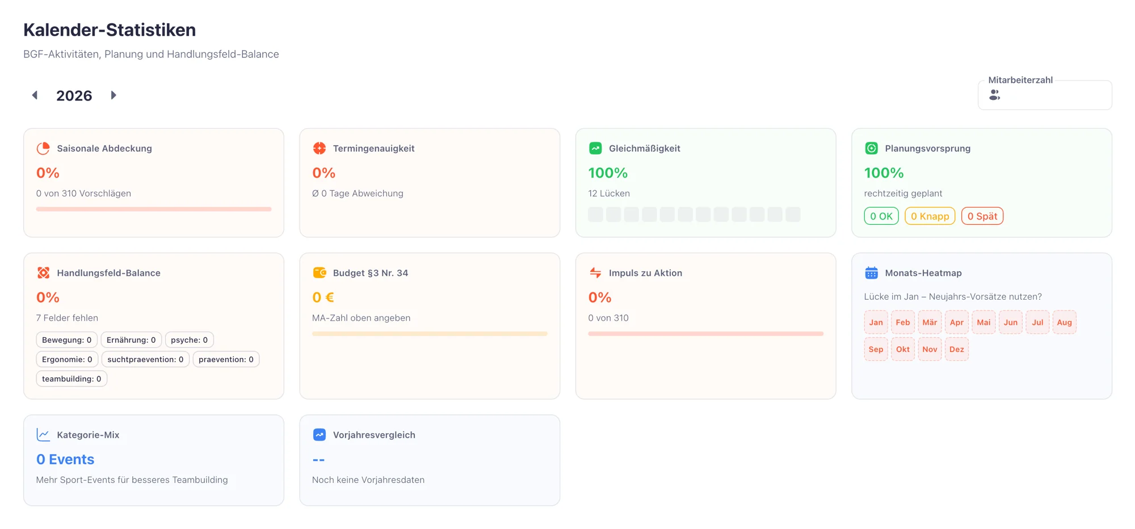Viewport: 1135px width, 529px height.
Task: Click the 'Bewegung: 0' field chip
Action: tap(66, 340)
